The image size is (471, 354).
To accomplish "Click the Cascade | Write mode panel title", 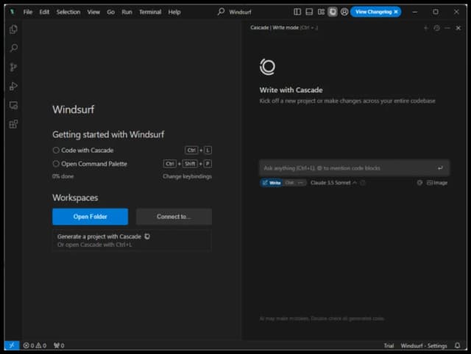I will point(275,28).
